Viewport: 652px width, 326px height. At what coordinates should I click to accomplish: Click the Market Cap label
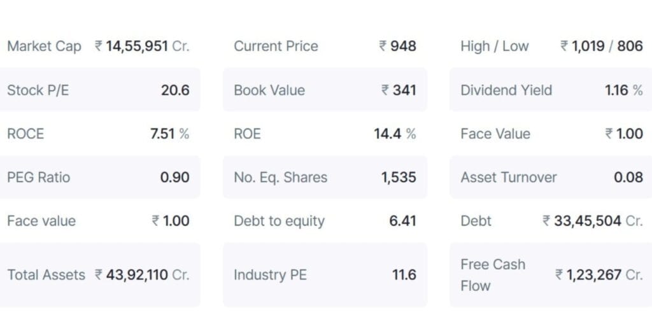(x=44, y=46)
